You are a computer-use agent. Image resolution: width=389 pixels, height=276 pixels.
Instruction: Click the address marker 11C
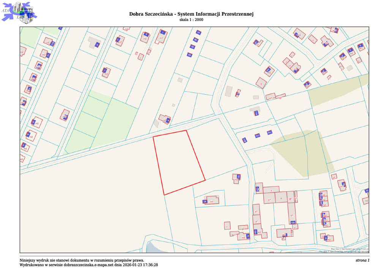click(x=257, y=135)
